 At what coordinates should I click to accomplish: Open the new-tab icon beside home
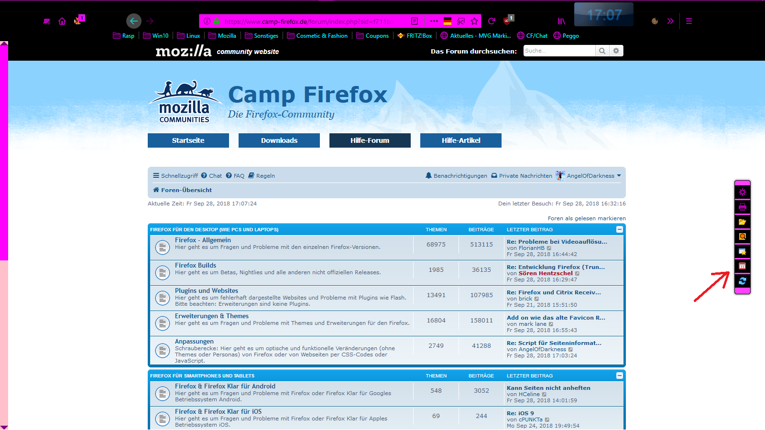pos(47,21)
